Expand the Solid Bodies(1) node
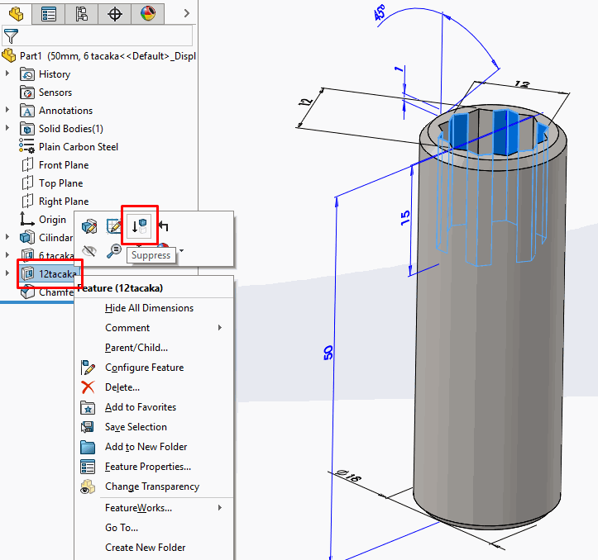598x560 pixels. tap(7, 129)
